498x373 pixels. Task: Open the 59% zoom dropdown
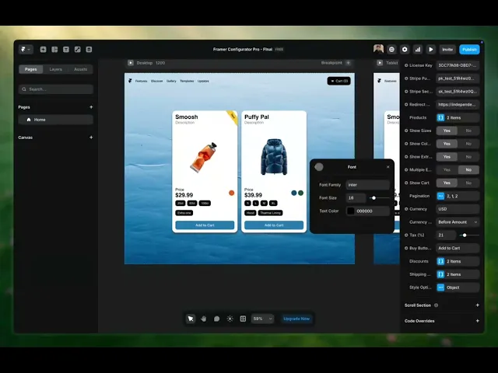coord(262,319)
